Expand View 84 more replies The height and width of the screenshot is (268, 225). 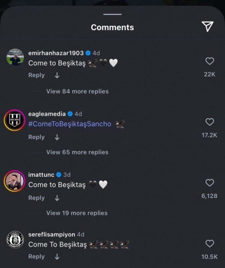pyautogui.click(x=77, y=91)
